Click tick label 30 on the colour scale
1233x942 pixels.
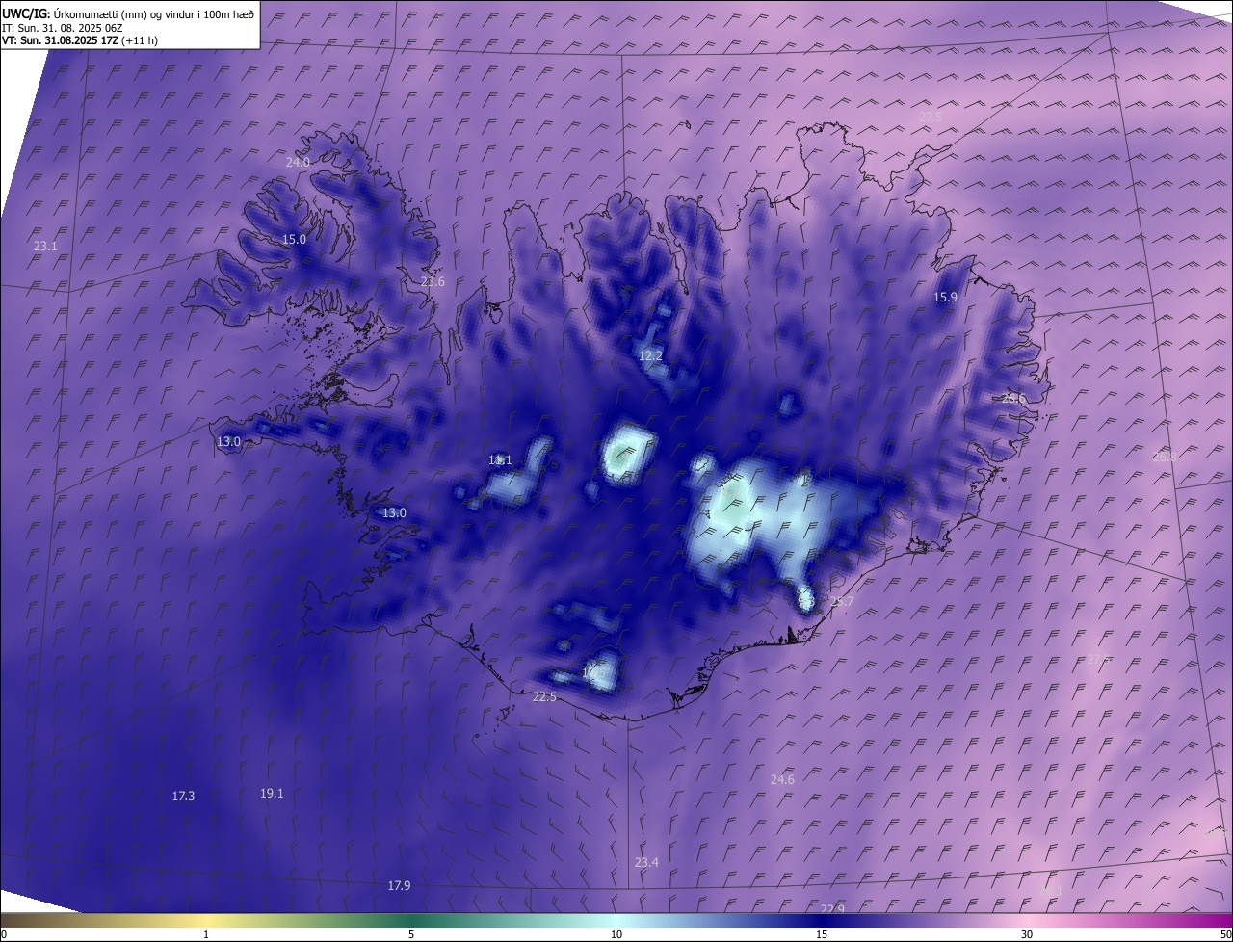(1027, 934)
